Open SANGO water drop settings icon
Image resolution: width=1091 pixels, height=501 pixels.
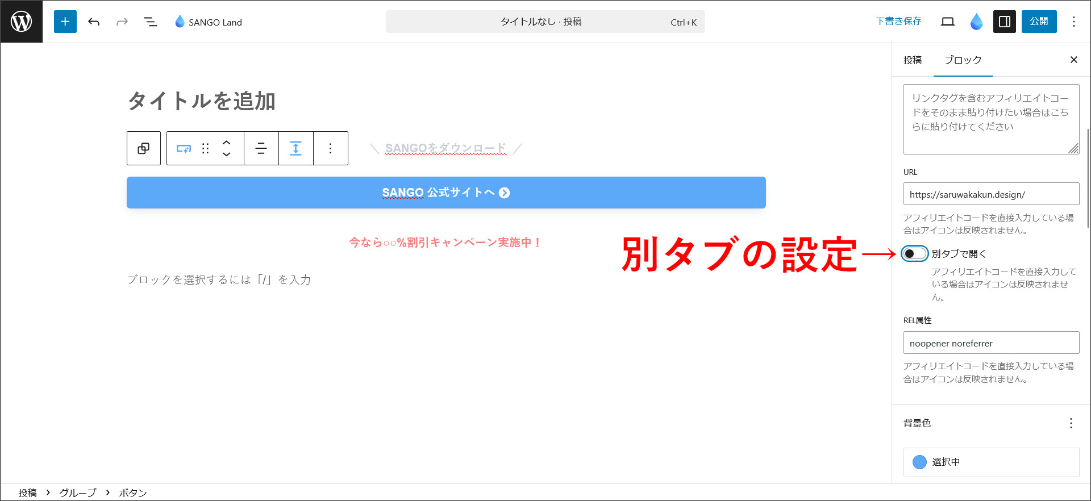(976, 22)
